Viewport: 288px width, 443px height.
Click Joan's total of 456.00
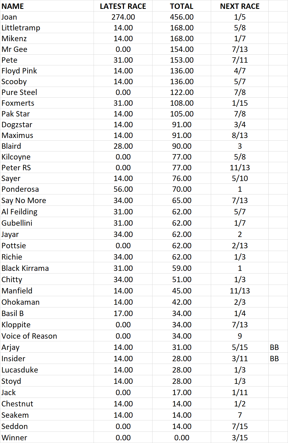[x=182, y=17]
